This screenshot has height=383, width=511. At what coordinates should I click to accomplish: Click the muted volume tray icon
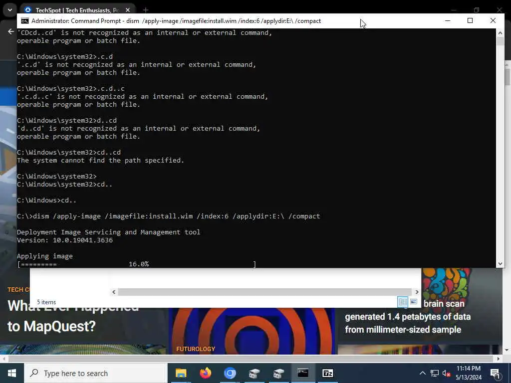click(x=446, y=373)
